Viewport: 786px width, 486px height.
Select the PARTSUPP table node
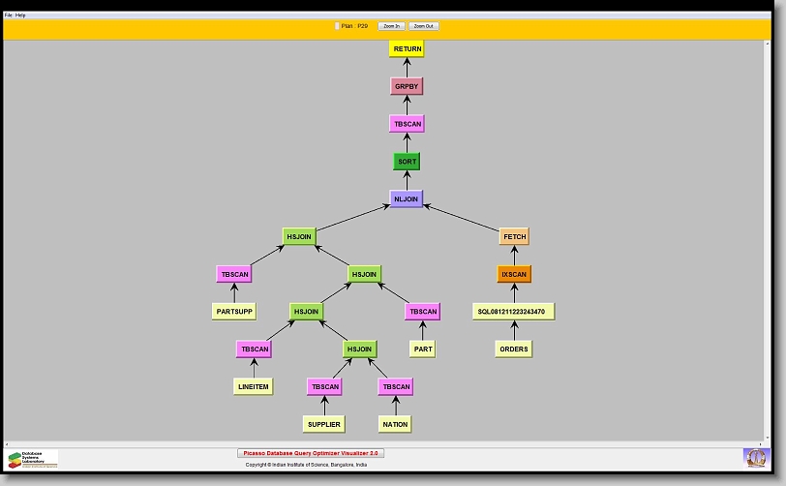tap(234, 312)
